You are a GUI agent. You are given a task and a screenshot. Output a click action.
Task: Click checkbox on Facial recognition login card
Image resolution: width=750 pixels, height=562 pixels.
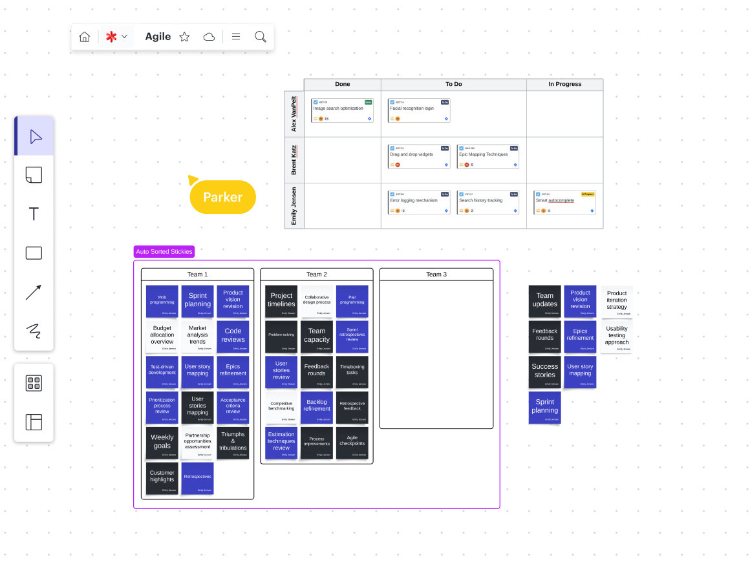tap(392, 102)
